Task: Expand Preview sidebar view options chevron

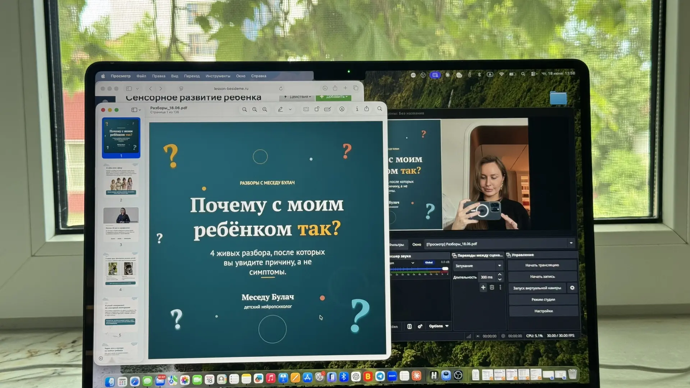Action: (x=140, y=110)
